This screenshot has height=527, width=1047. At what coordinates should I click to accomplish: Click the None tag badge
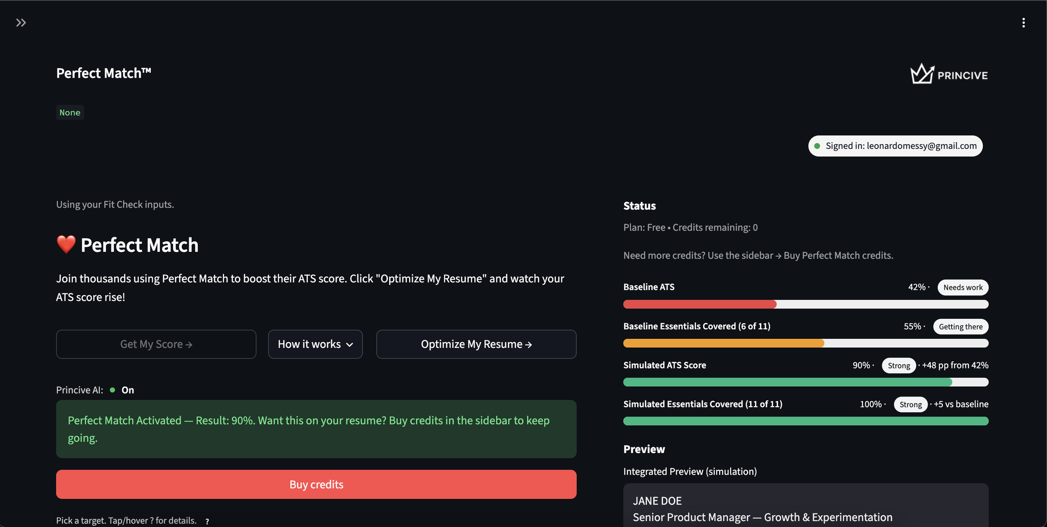pyautogui.click(x=70, y=113)
